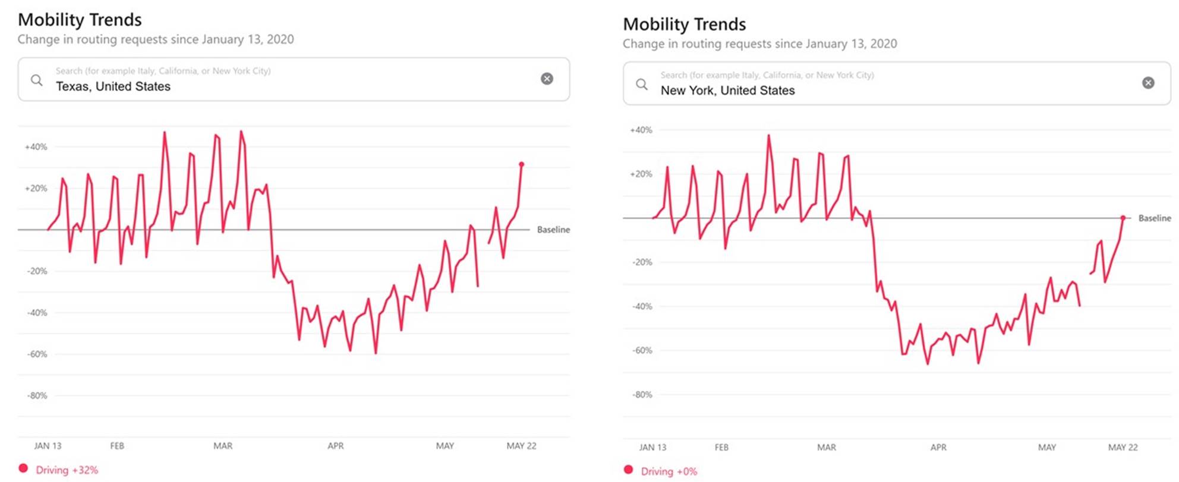Click the Driving +0% legend label
This screenshot has width=1179, height=482.
(669, 471)
